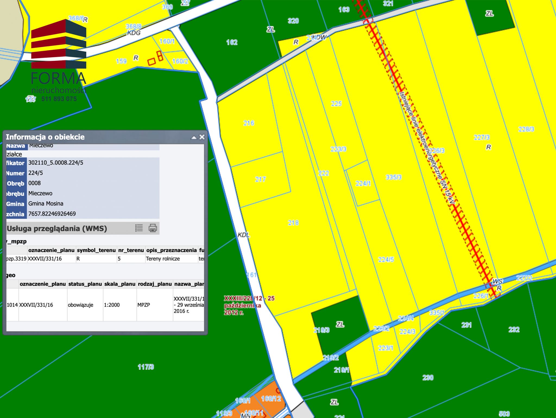
Task: Click the Tereny rolnicze table cell
Action: click(x=163, y=259)
